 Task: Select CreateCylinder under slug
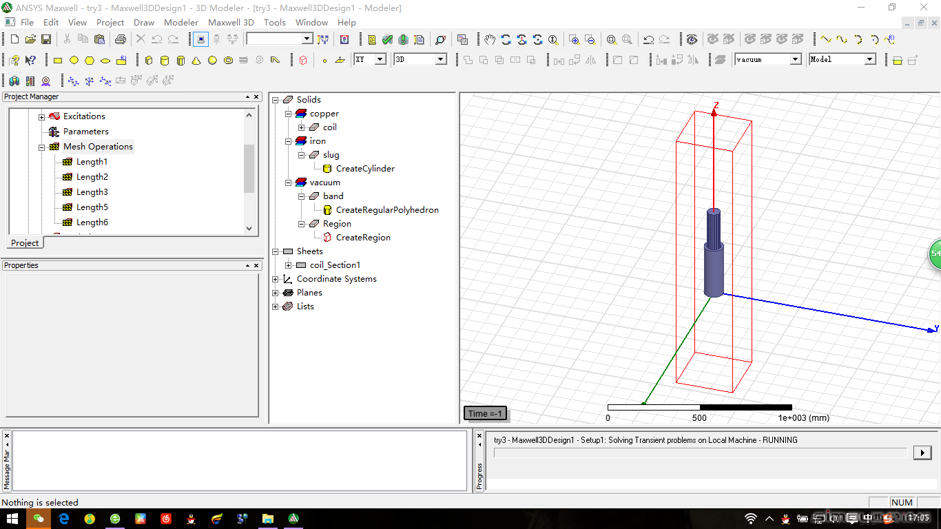pos(365,169)
